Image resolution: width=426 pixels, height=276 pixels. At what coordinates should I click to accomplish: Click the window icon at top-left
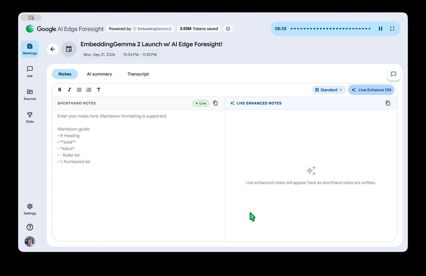tap(31, 18)
